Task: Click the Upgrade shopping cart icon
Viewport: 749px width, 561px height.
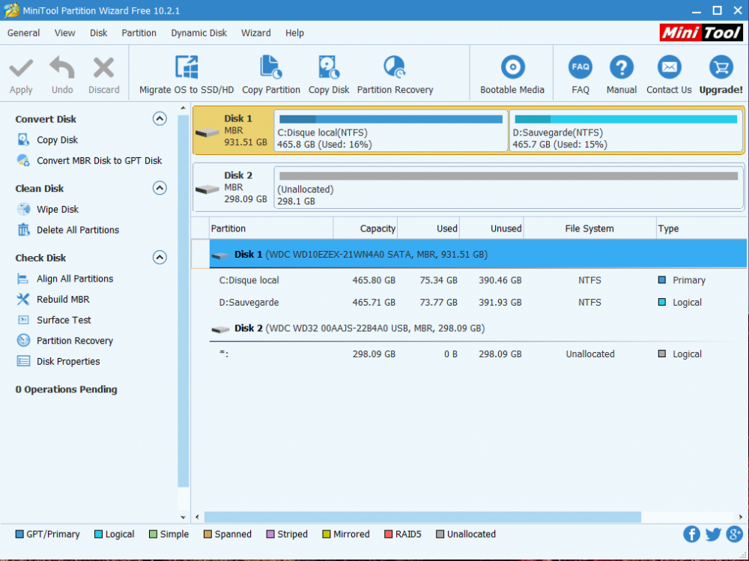Action: [721, 67]
